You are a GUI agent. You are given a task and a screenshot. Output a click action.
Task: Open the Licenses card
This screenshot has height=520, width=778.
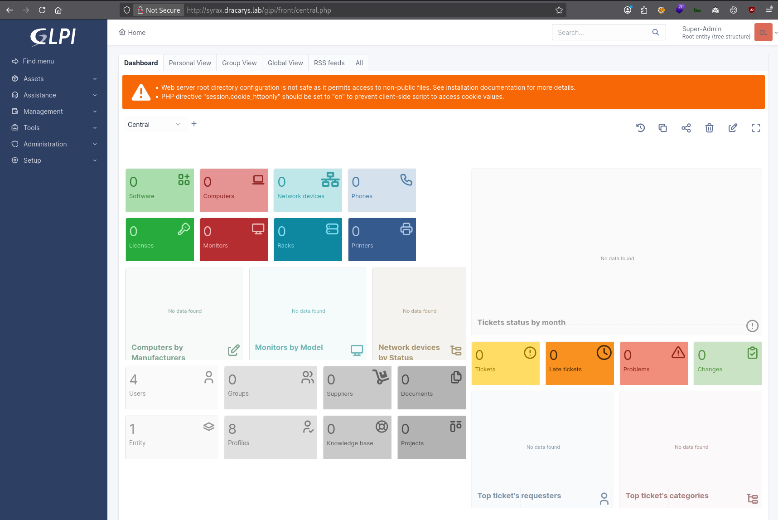160,239
